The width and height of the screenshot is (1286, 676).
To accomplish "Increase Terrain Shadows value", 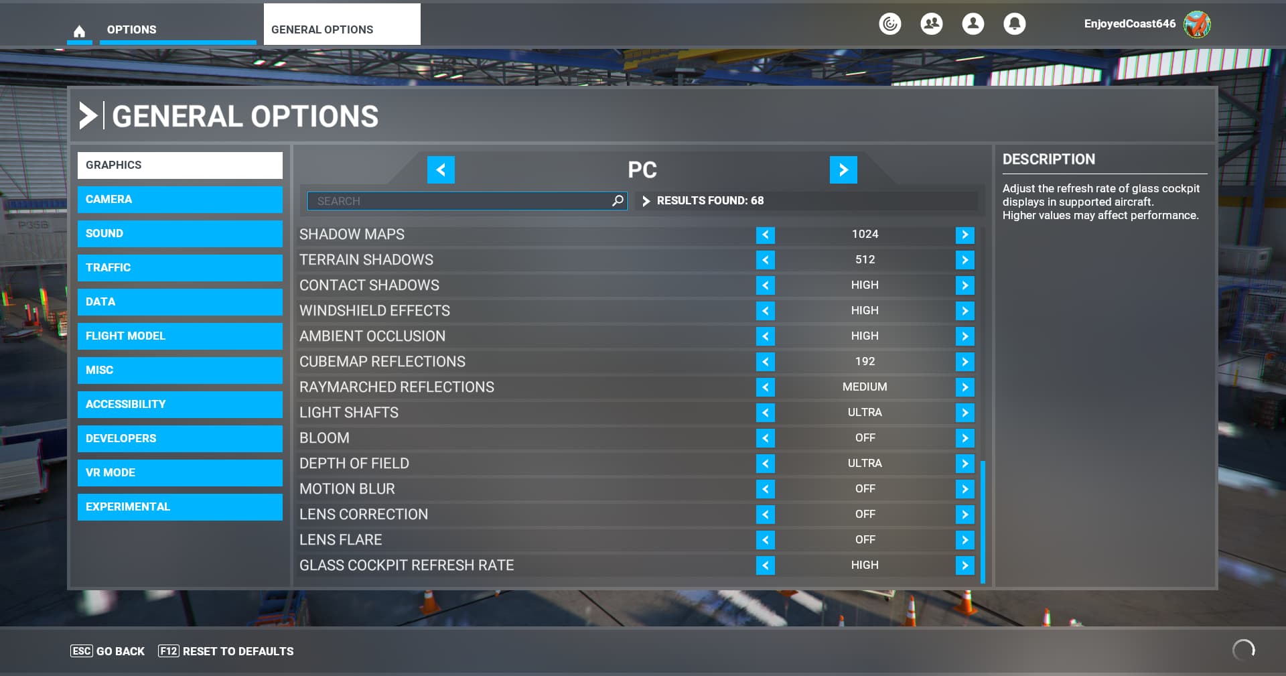I will coord(964,260).
